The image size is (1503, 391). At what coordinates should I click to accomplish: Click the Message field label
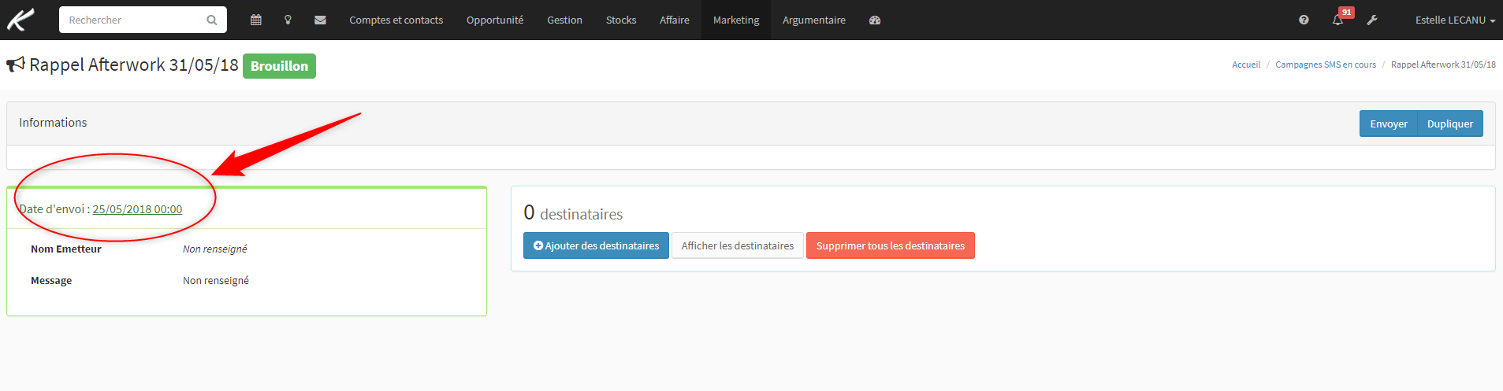point(51,281)
